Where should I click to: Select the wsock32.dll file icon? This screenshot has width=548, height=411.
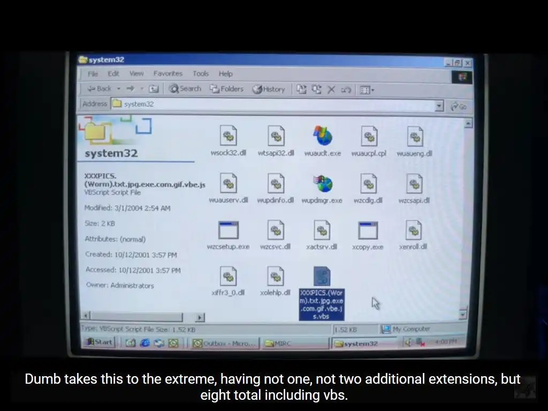(x=229, y=135)
